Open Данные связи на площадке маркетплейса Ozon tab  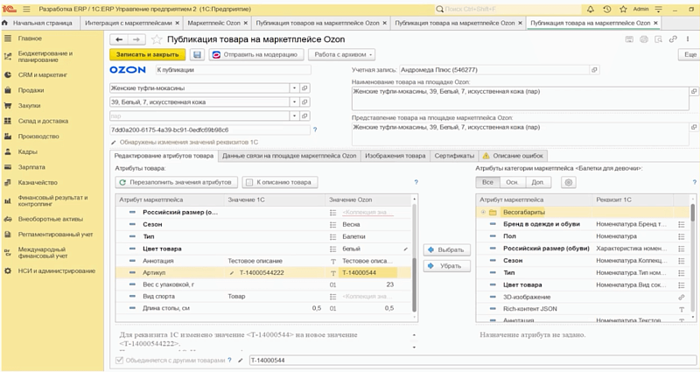(290, 156)
